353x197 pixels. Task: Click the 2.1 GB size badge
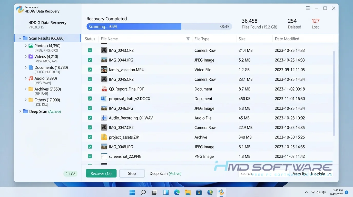pos(70,174)
